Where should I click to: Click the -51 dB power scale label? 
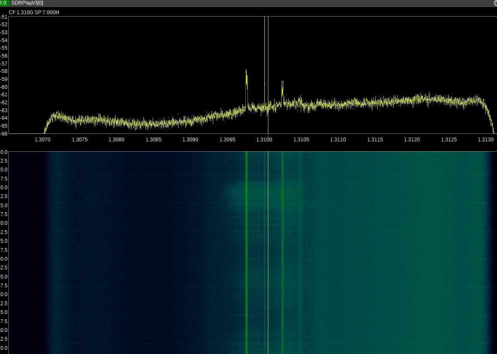3,17
